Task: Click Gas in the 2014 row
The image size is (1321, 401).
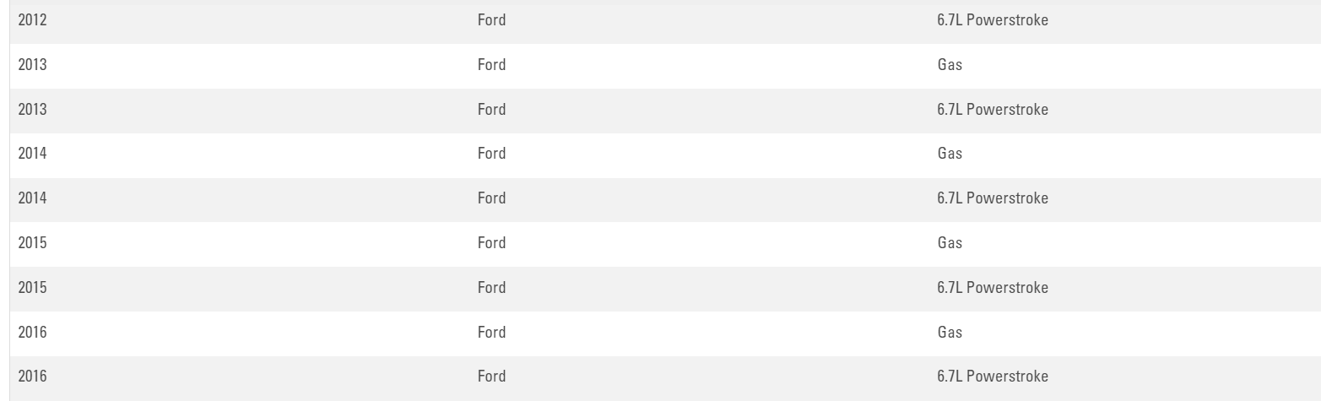Action: pyautogui.click(x=949, y=154)
